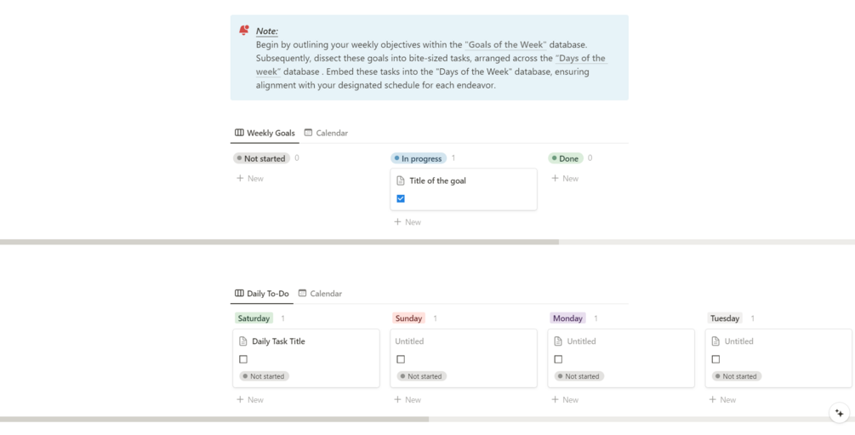Click the horizontal scrollbar under Weekly Goals board
855x435 pixels.
click(279, 242)
